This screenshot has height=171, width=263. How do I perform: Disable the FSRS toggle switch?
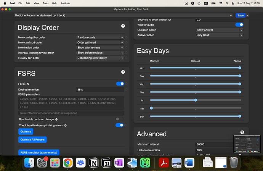pyautogui.click(x=120, y=84)
